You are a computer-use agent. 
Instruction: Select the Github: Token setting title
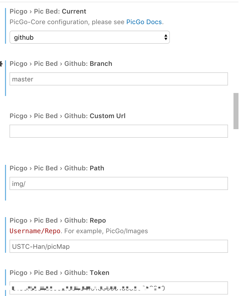[59, 273]
